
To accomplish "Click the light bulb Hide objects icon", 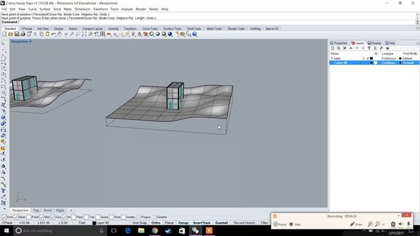I will (133, 34).
